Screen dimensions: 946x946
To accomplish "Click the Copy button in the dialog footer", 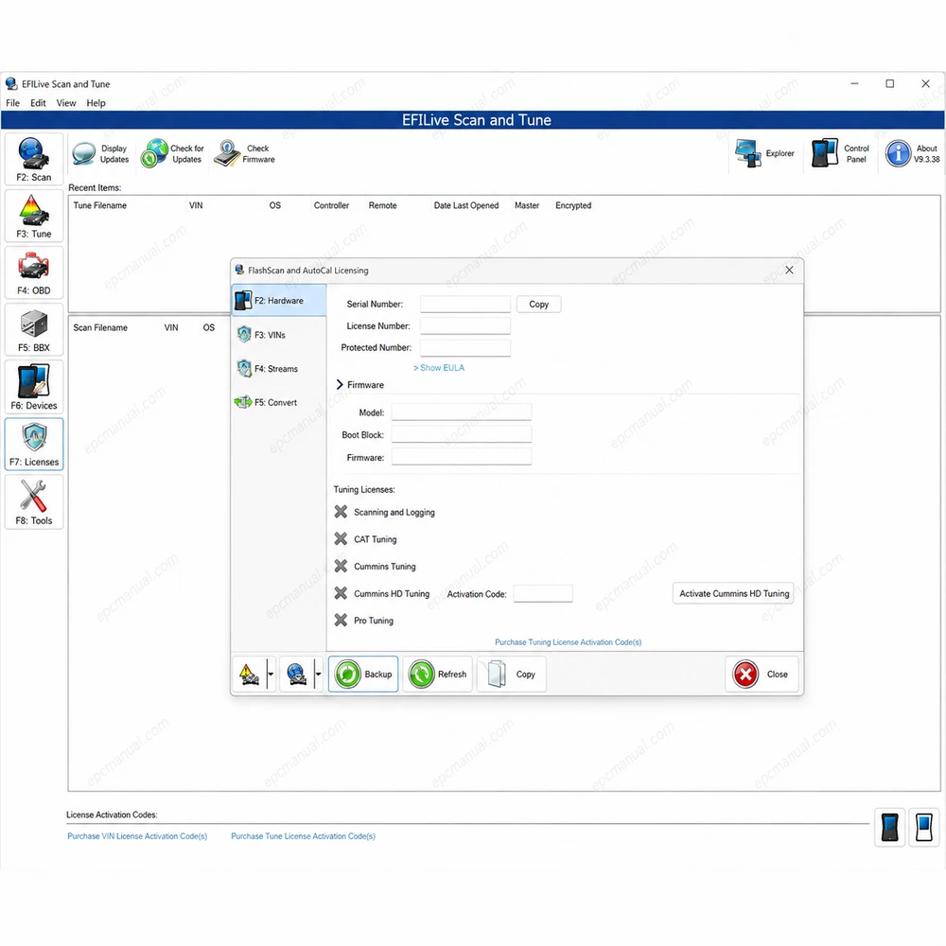I will 512,674.
